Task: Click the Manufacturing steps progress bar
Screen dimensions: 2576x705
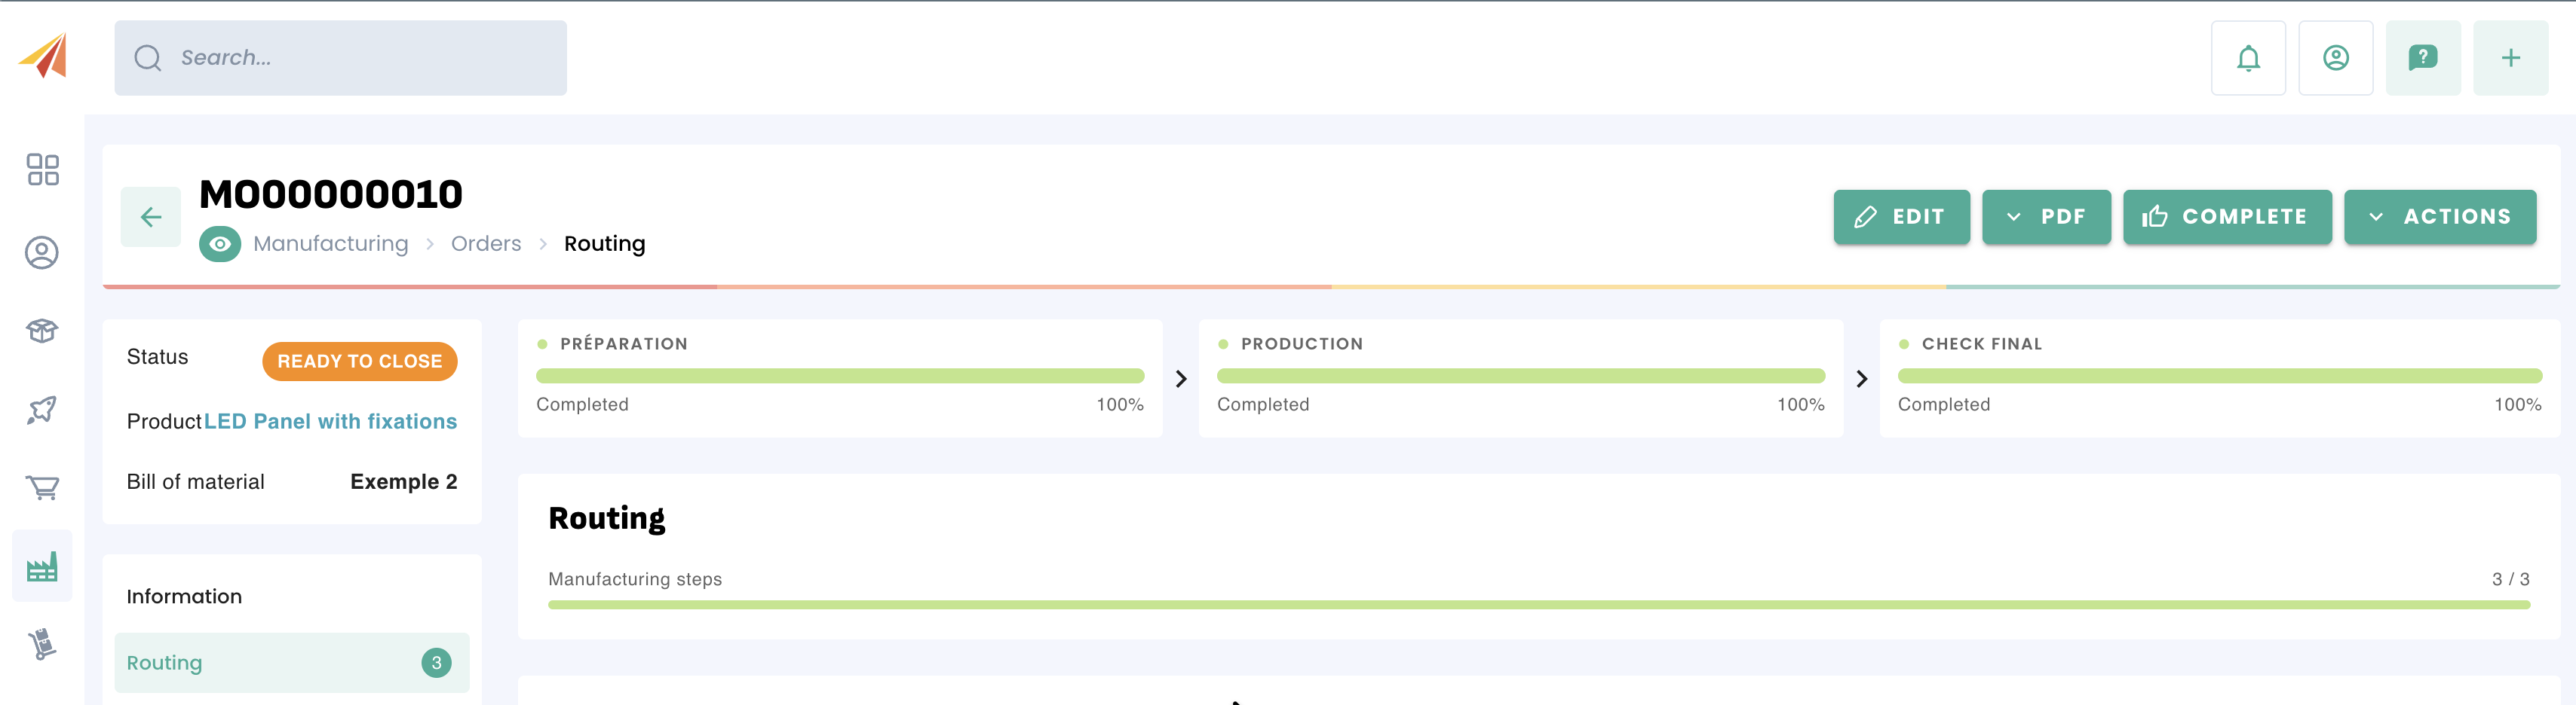Action: (1538, 605)
